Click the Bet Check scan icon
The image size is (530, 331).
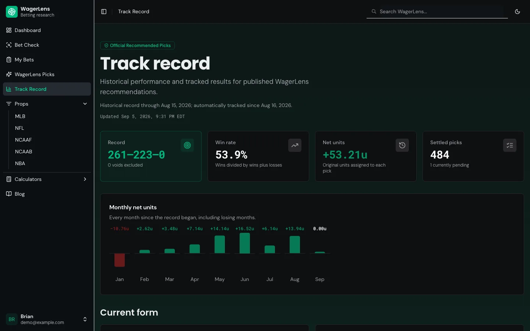(x=9, y=45)
